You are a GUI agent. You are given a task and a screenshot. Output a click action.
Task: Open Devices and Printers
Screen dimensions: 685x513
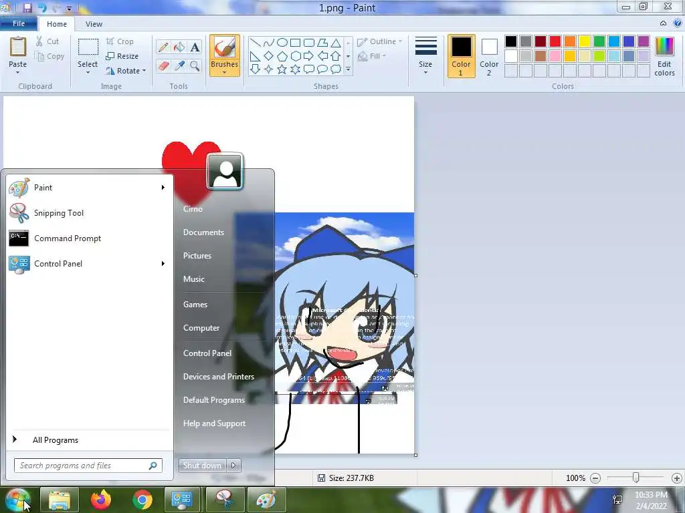pyautogui.click(x=219, y=377)
